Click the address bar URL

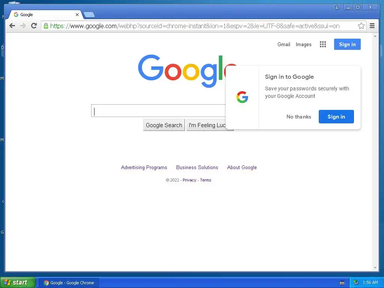coord(195,26)
